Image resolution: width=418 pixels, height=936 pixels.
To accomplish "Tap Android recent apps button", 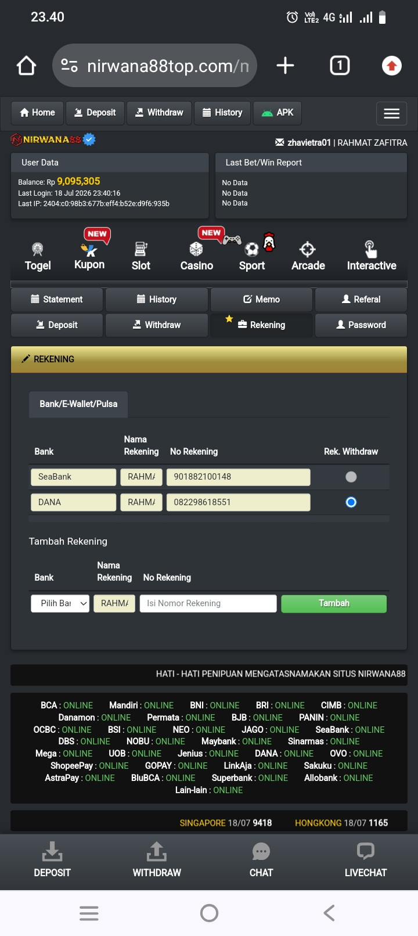I will pyautogui.click(x=89, y=913).
